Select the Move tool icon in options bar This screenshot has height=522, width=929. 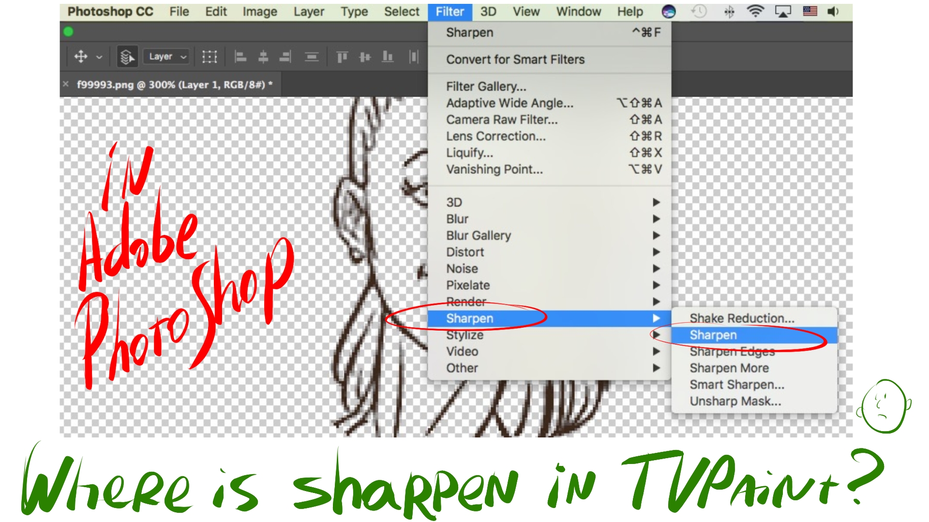point(81,57)
